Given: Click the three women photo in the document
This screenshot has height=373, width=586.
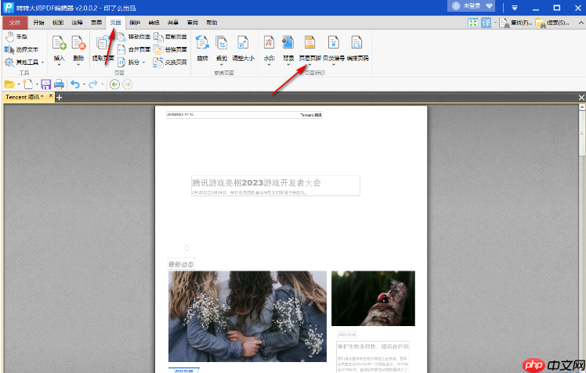Looking at the screenshot, I should click(x=248, y=316).
